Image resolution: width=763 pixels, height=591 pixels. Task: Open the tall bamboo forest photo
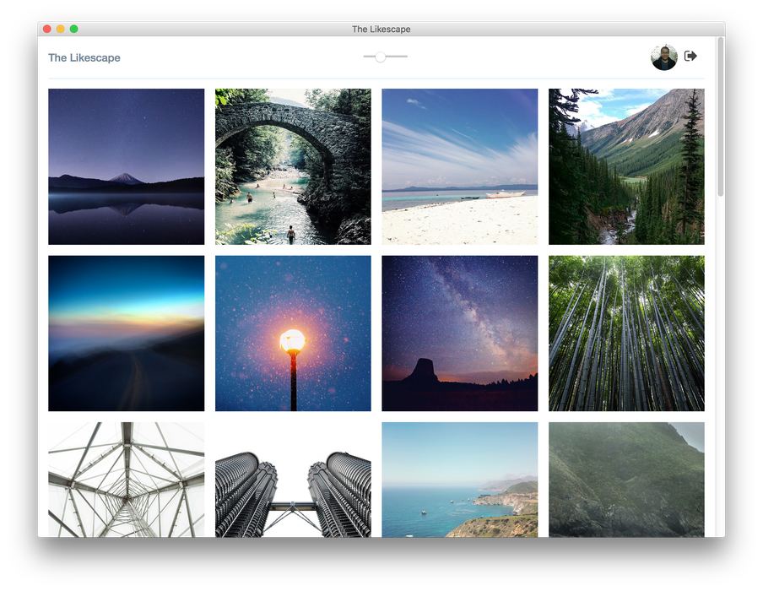pyautogui.click(x=626, y=333)
